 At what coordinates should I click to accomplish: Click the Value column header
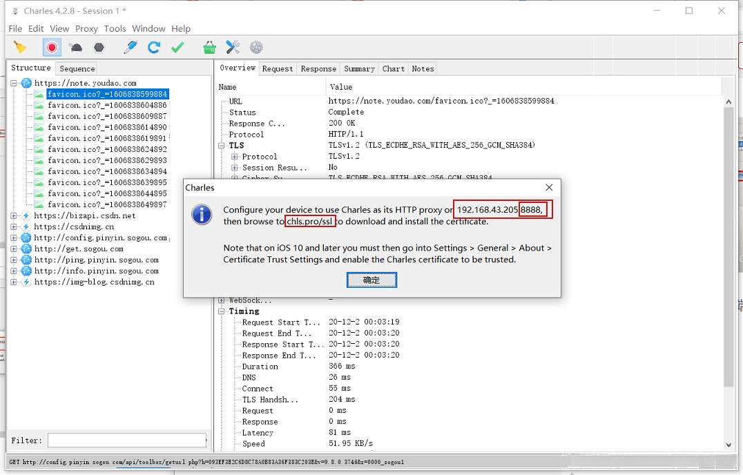coord(523,87)
